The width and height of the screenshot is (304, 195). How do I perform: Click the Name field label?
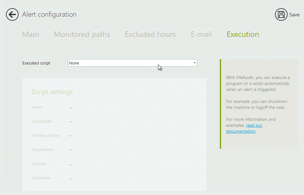(x=37, y=107)
